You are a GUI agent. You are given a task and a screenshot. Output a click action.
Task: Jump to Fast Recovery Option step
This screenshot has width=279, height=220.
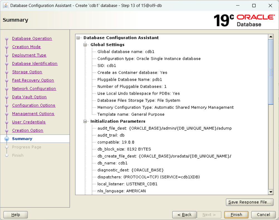click(33, 80)
